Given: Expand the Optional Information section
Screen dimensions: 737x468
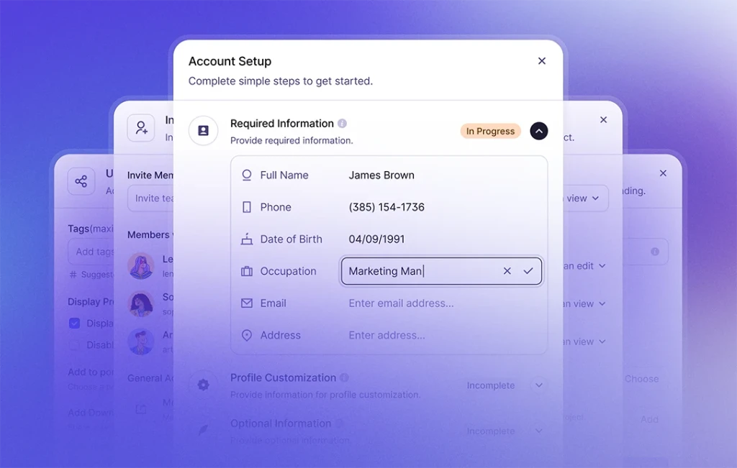Looking at the screenshot, I should (x=538, y=431).
